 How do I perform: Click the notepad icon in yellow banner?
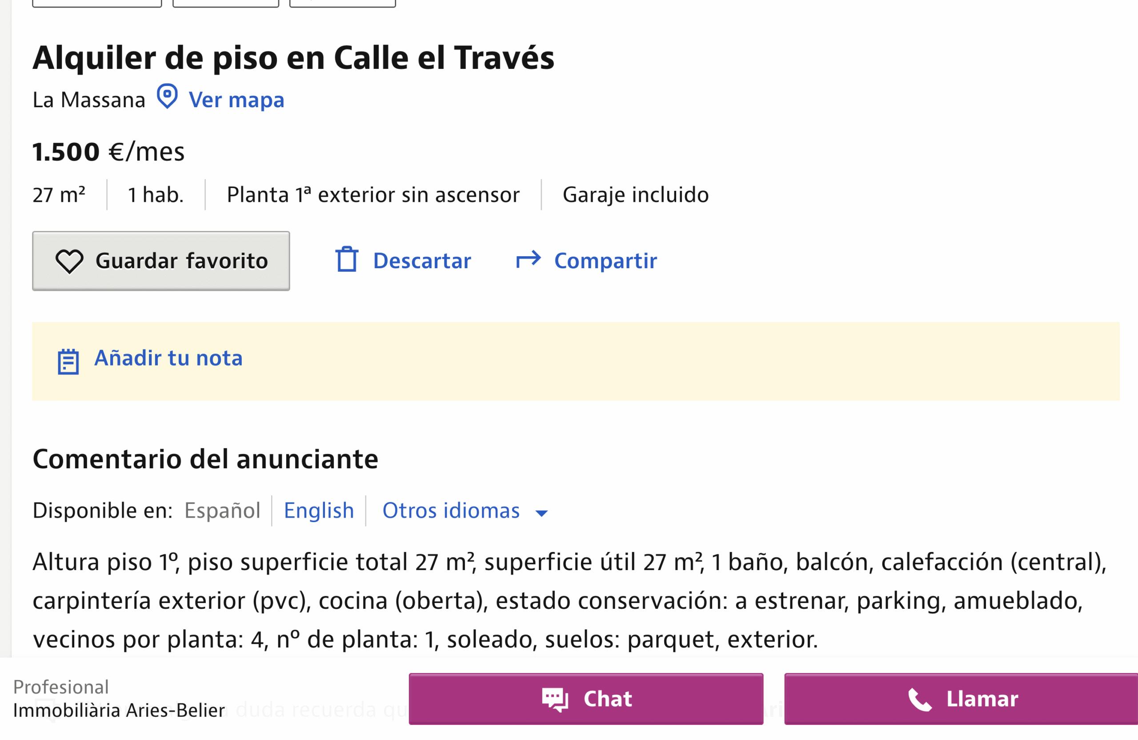point(68,361)
